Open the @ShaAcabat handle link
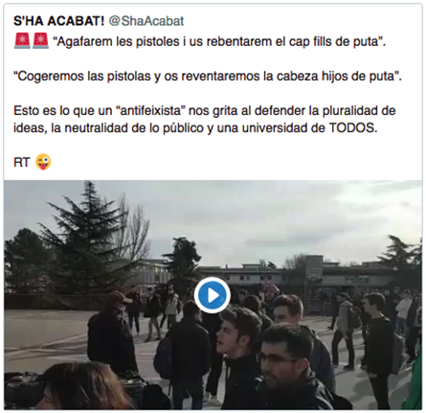Screen dimensions: 426x413 tap(146, 21)
